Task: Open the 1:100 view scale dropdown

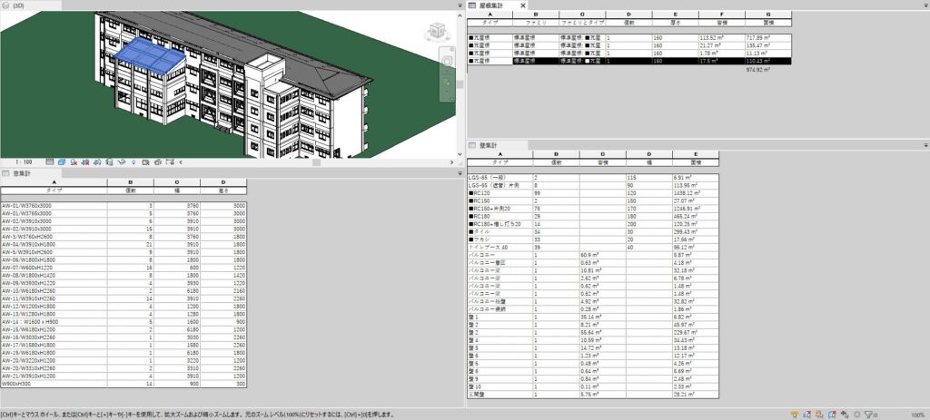Action: tap(25, 161)
